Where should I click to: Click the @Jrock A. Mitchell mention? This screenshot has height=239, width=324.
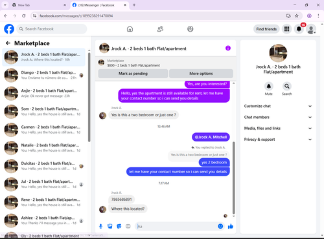click(211, 137)
